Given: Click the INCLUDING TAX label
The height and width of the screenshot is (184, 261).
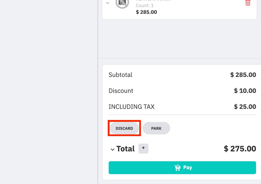Looking at the screenshot, I should pyautogui.click(x=132, y=107).
